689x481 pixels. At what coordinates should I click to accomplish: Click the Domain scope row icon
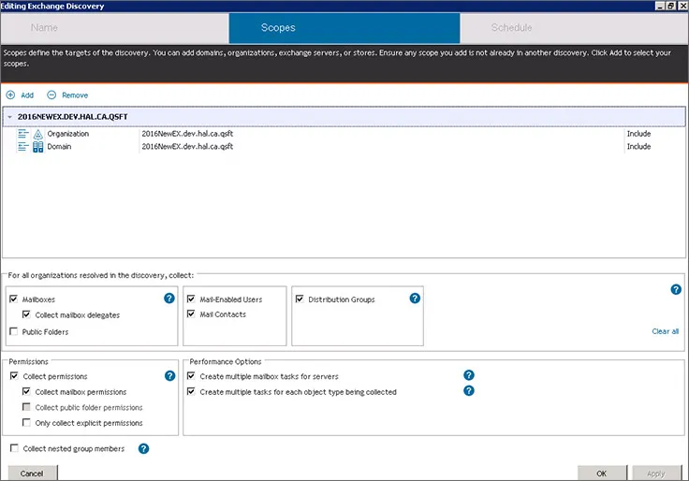pyautogui.click(x=38, y=147)
